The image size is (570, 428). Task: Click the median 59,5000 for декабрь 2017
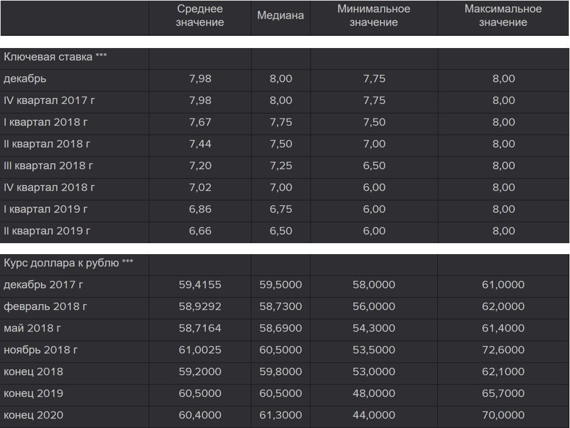pos(281,285)
